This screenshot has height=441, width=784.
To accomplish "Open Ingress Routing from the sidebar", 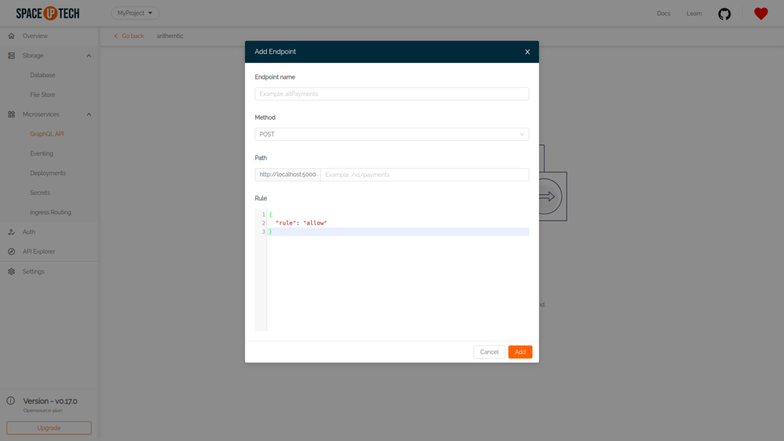I will (x=51, y=212).
